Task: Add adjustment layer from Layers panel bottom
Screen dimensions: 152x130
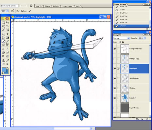Action: 137,119
